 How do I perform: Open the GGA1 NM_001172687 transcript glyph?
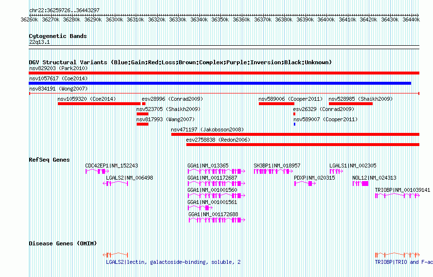click(x=216, y=184)
